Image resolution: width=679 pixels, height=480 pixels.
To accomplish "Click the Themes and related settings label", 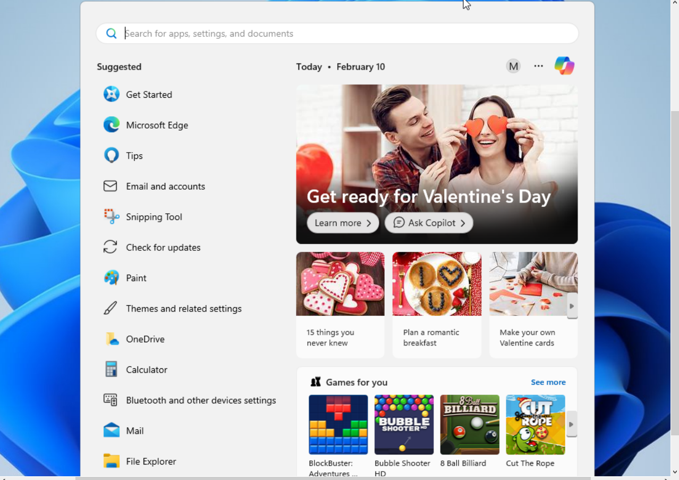I will [x=184, y=308].
